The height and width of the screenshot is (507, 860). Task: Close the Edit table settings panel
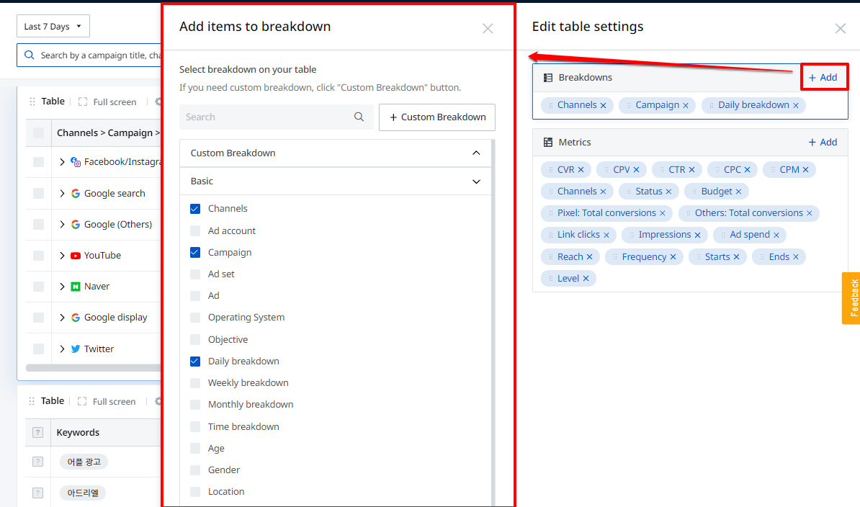pyautogui.click(x=841, y=29)
